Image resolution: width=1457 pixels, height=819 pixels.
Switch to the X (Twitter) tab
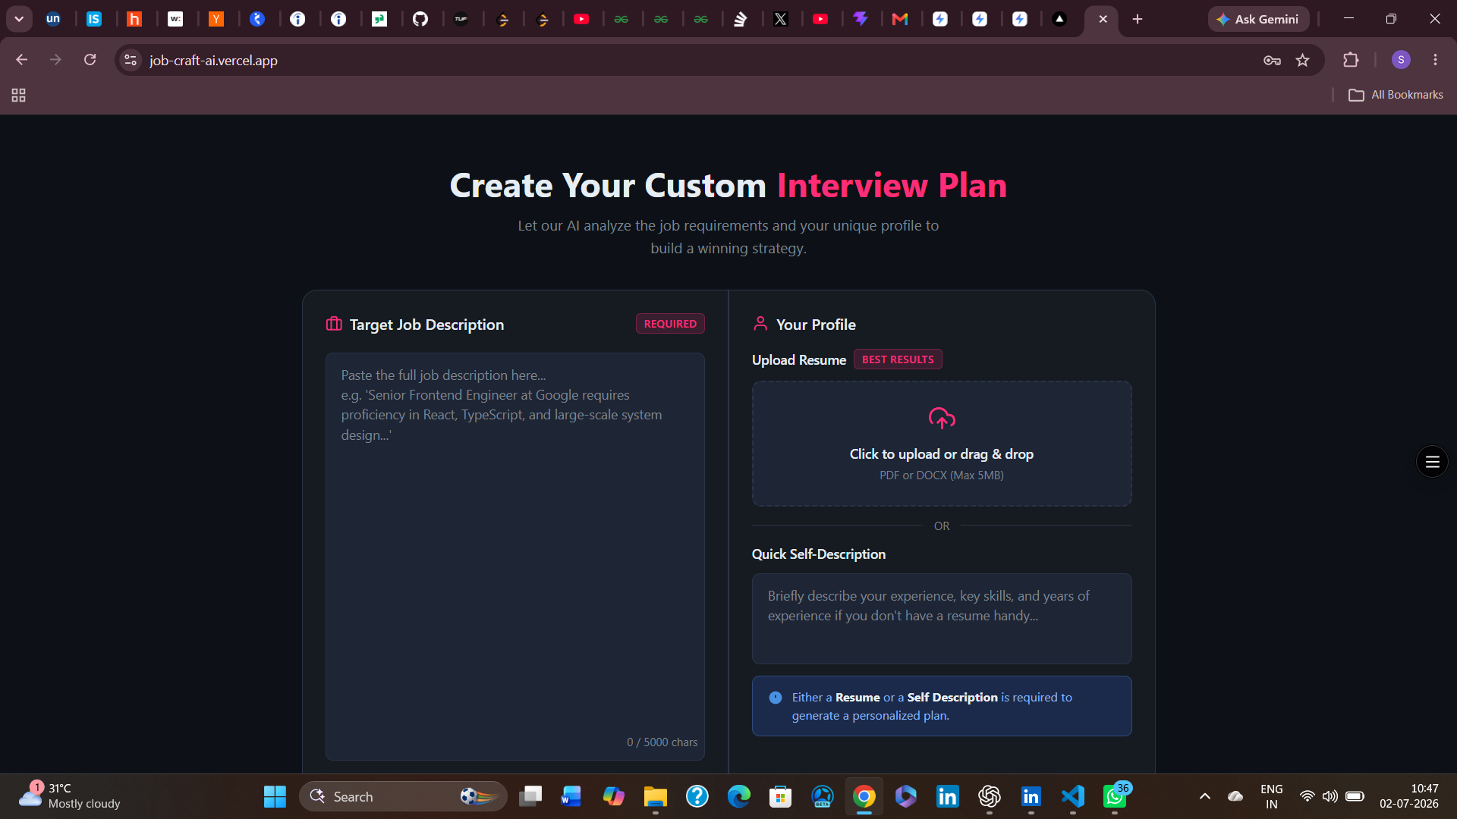[x=781, y=19]
